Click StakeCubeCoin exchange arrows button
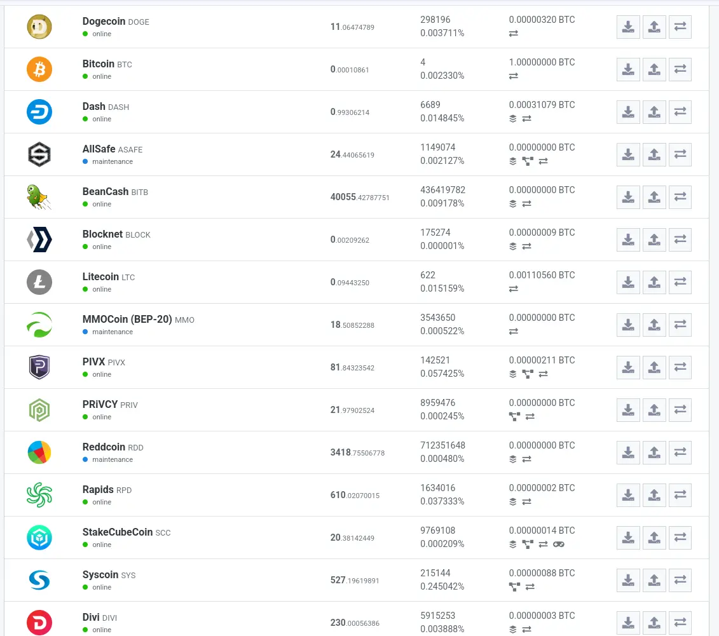 [x=680, y=538]
